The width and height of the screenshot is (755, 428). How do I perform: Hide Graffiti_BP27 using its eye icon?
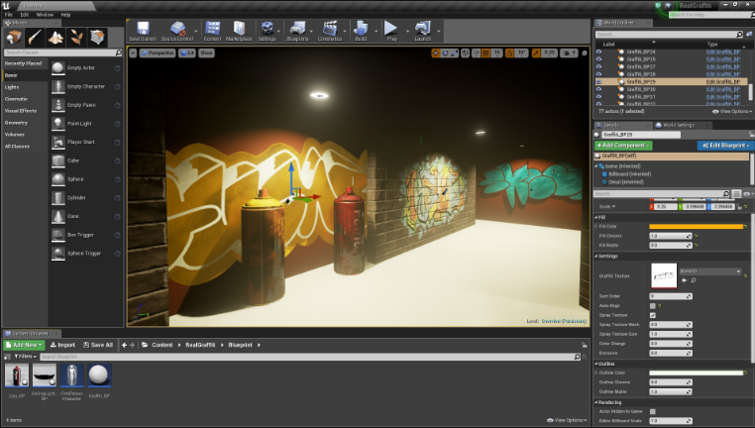pyautogui.click(x=599, y=66)
